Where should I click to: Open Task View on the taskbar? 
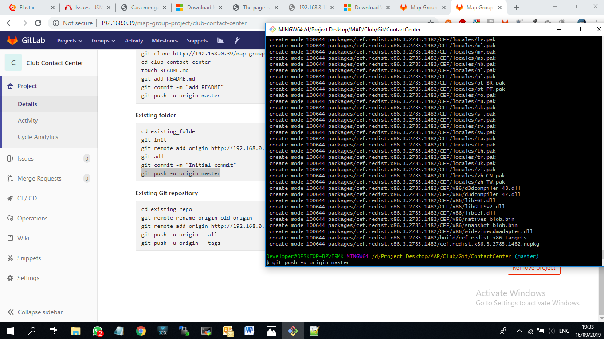tap(53, 331)
